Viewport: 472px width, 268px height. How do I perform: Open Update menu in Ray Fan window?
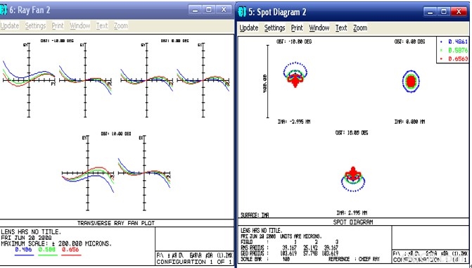10,26
